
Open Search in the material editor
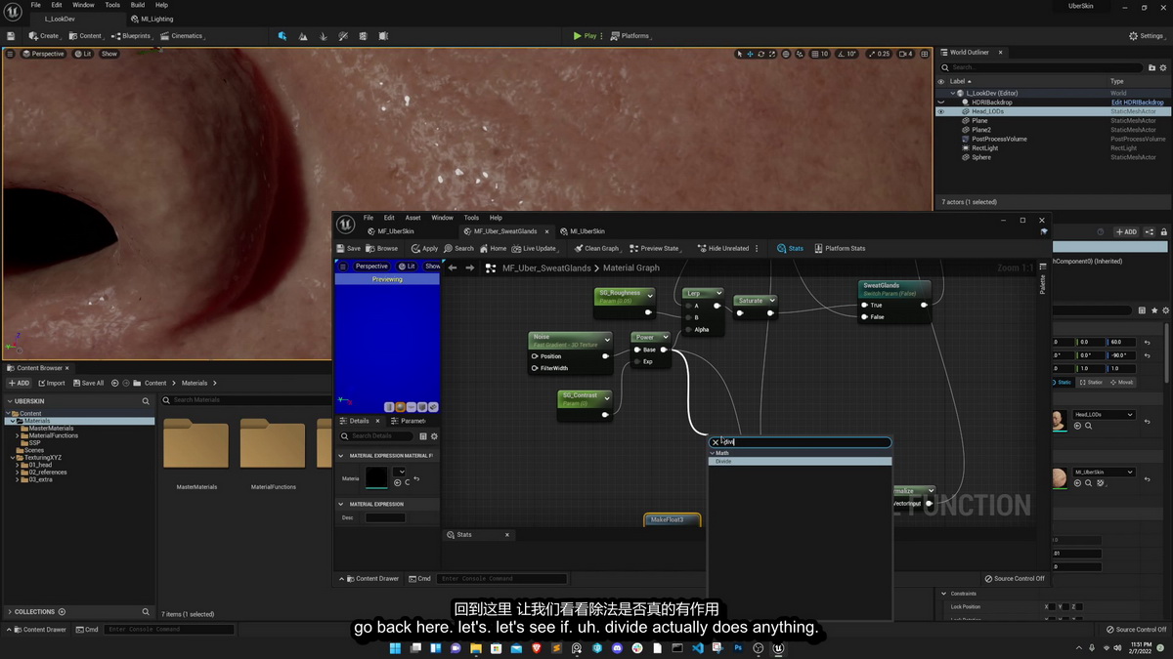pyautogui.click(x=458, y=248)
